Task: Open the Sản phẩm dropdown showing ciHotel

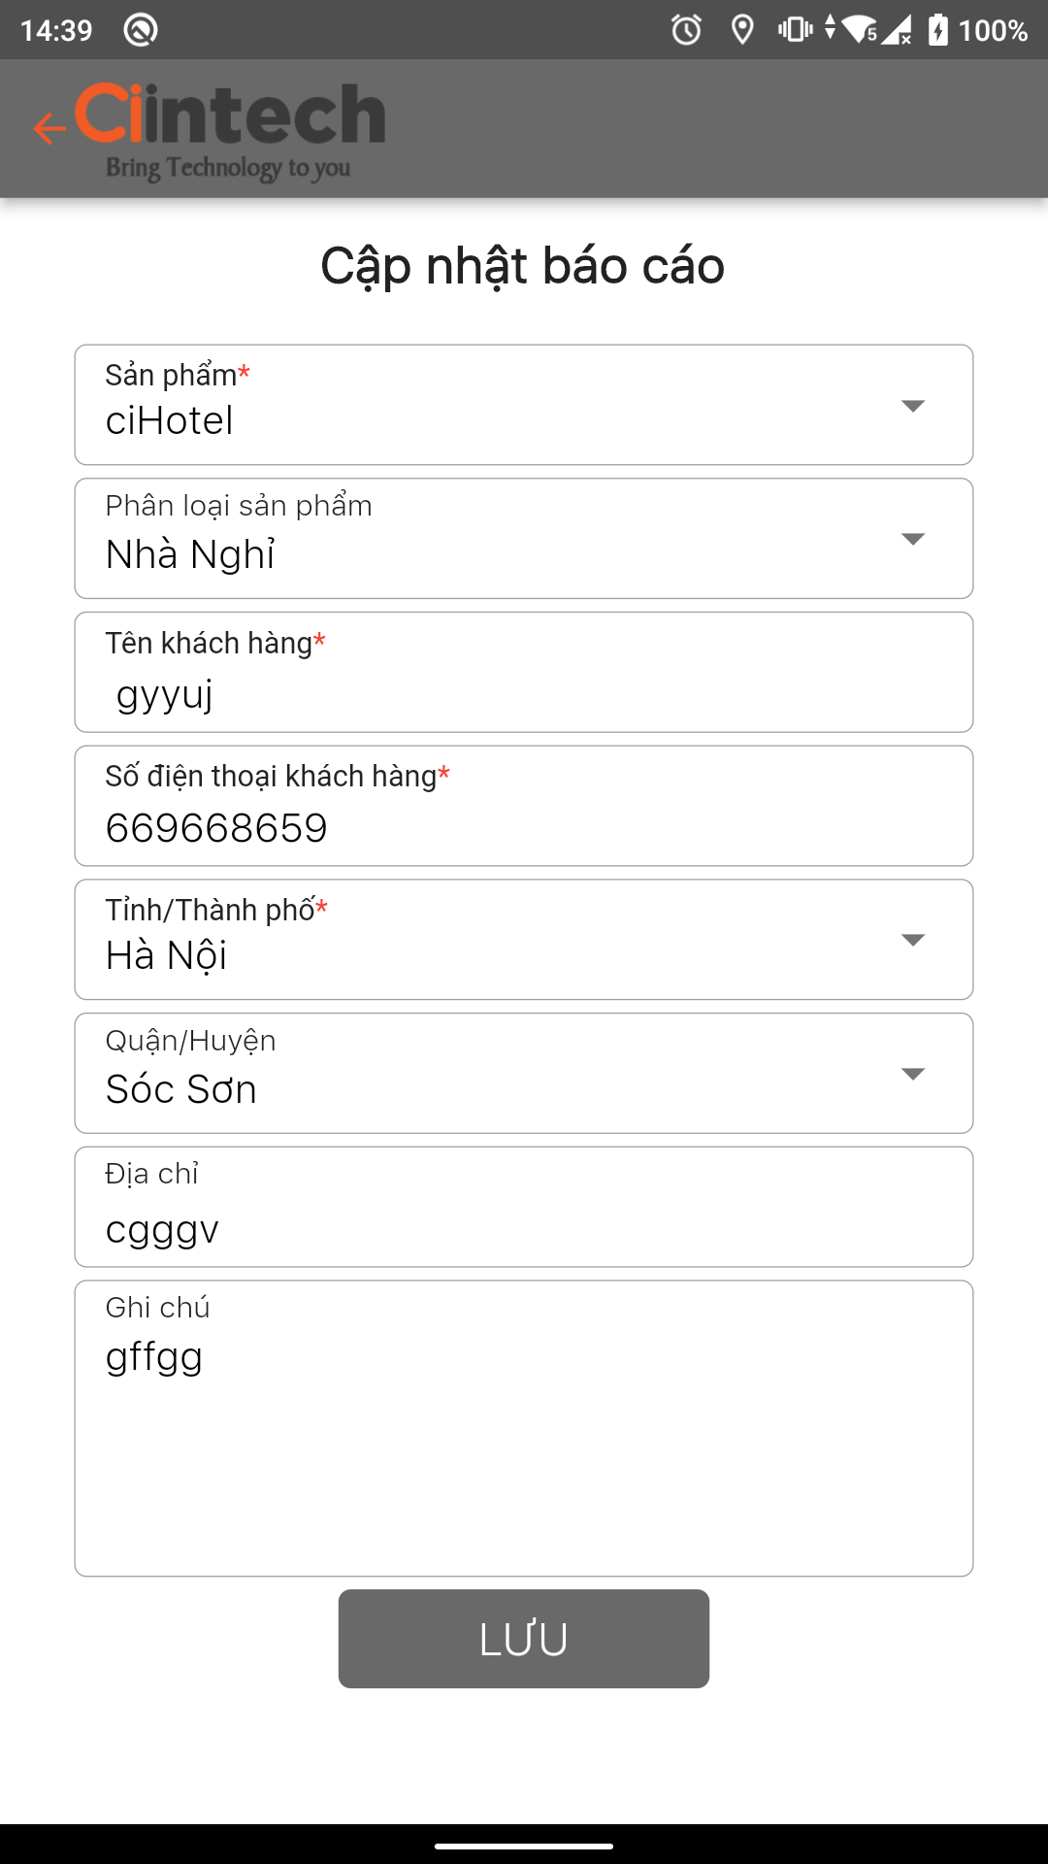Action: pyautogui.click(x=524, y=405)
